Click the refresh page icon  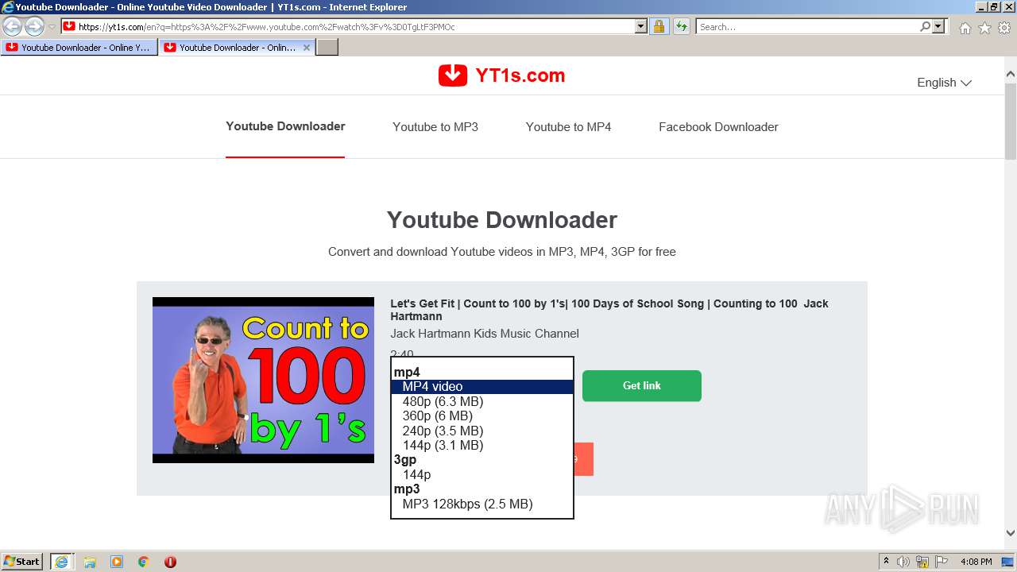[681, 26]
